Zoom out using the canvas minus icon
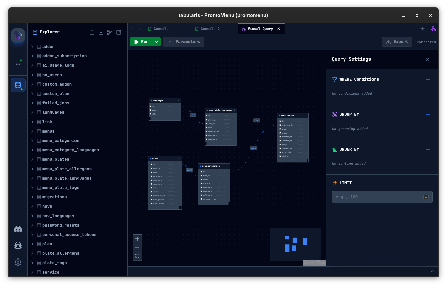Screen dimensions: 447x286 (137, 247)
